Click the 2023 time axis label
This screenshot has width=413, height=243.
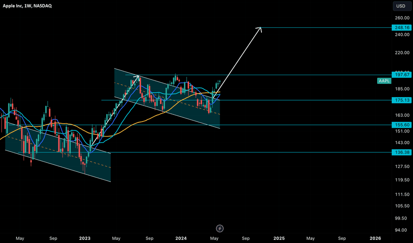coord(85,238)
